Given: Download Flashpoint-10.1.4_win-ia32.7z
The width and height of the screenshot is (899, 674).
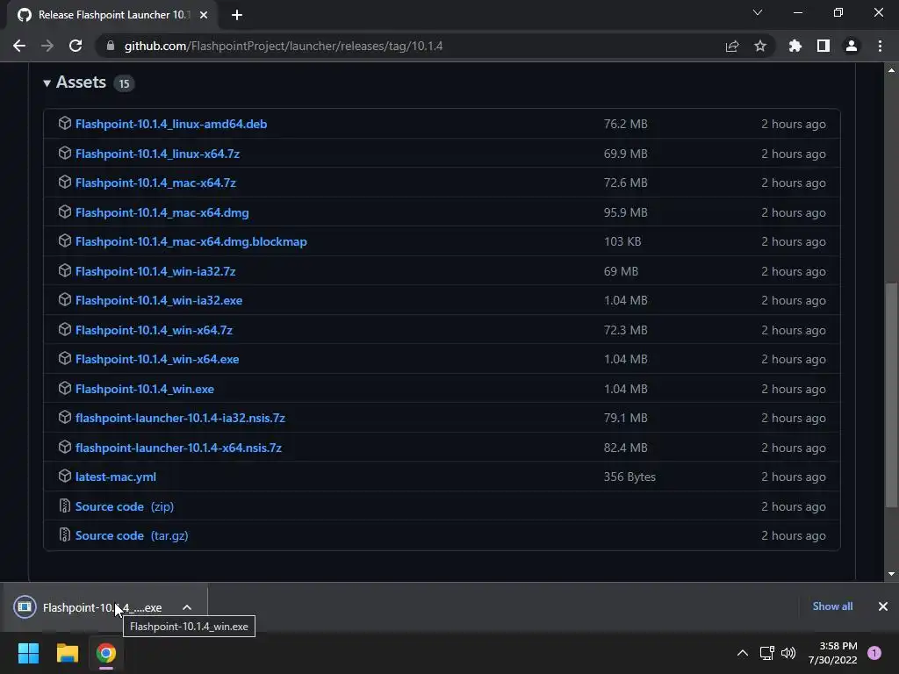Looking at the screenshot, I should pos(155,271).
